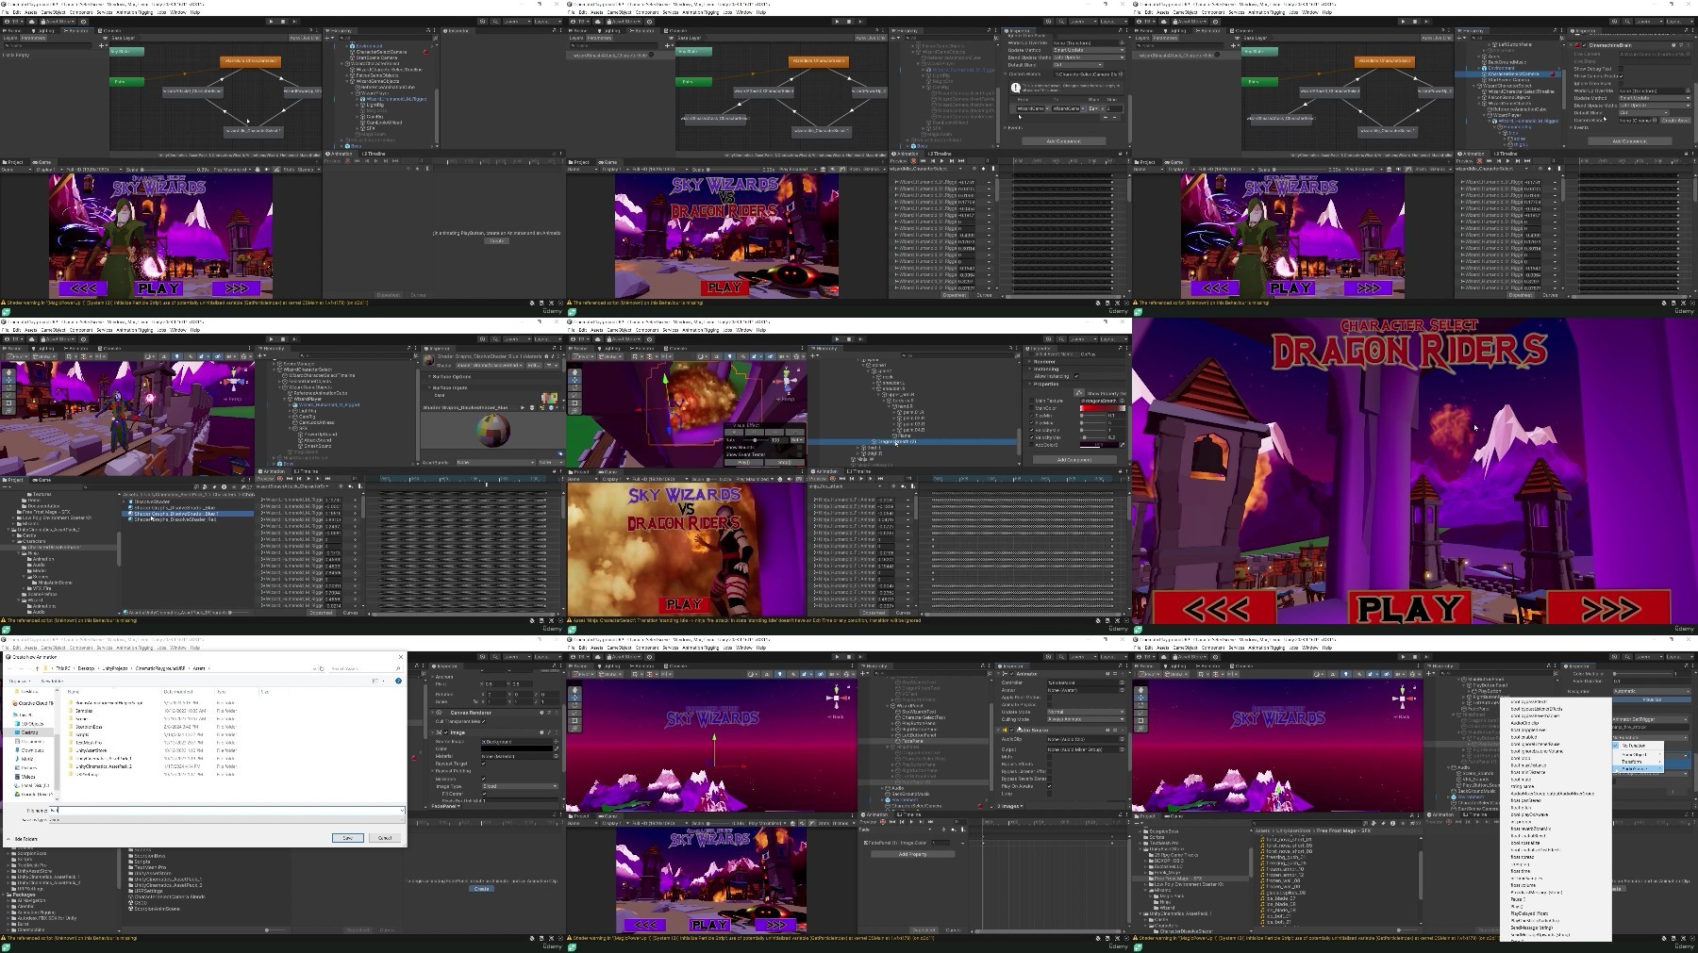Click the blue Create button in bottom-left Animation panel

[482, 889]
